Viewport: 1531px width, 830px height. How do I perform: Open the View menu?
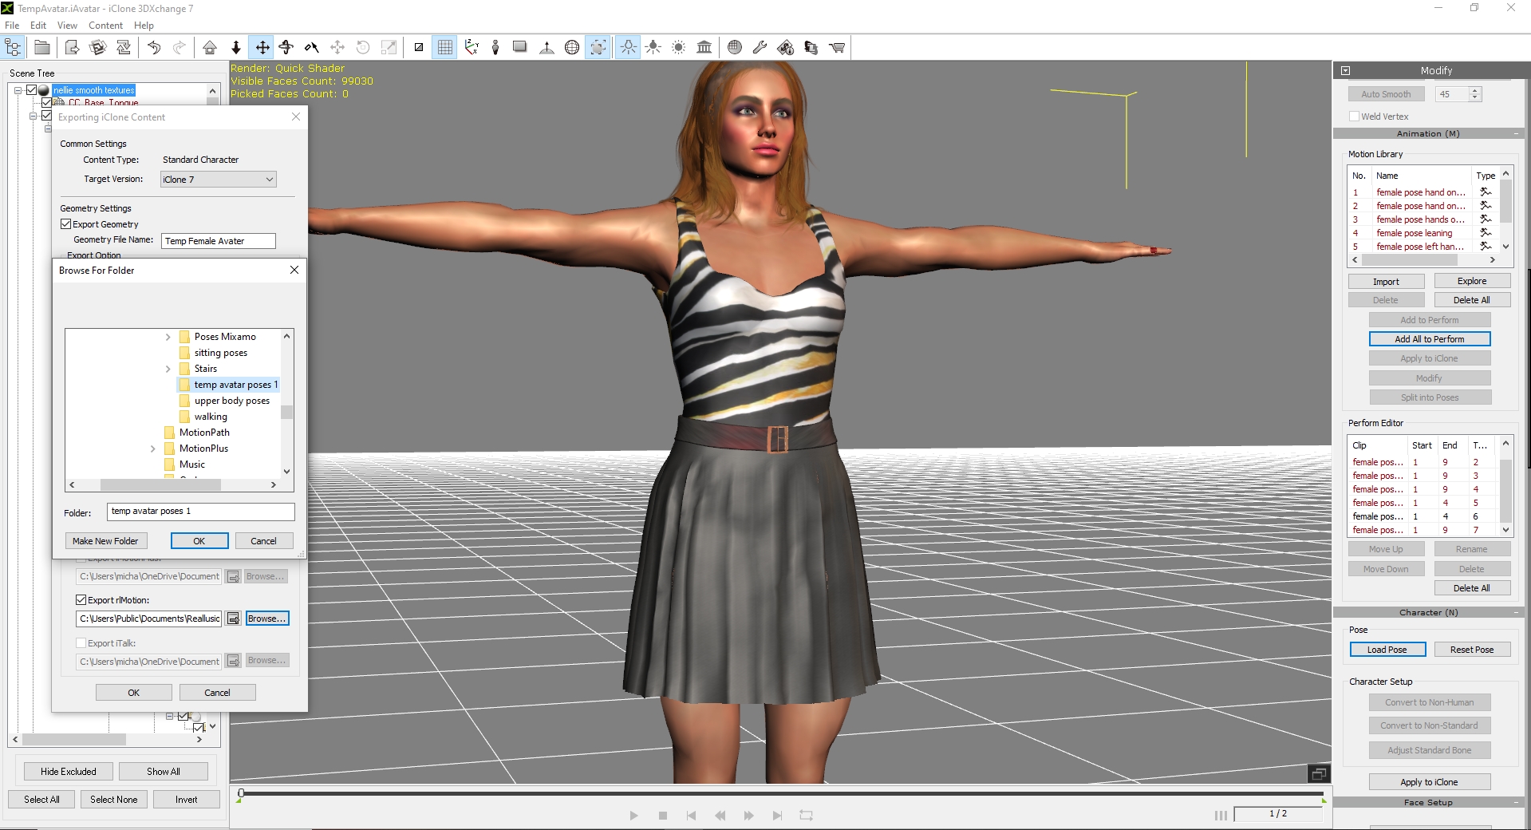(67, 25)
